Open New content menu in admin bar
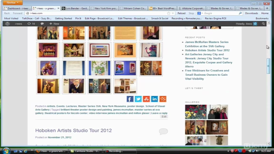Viewport: 274px width, 154px height. 54,24
